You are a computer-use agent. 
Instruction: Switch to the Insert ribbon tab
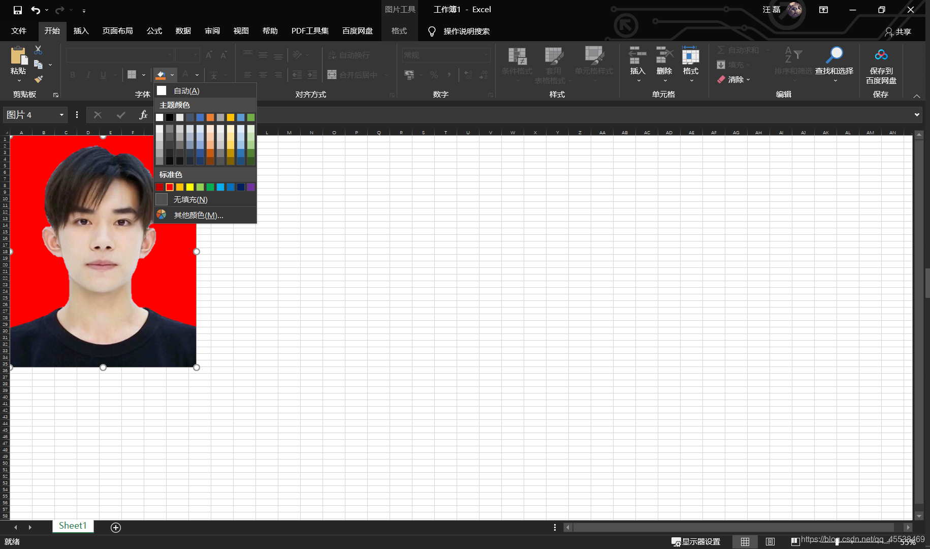coord(81,31)
